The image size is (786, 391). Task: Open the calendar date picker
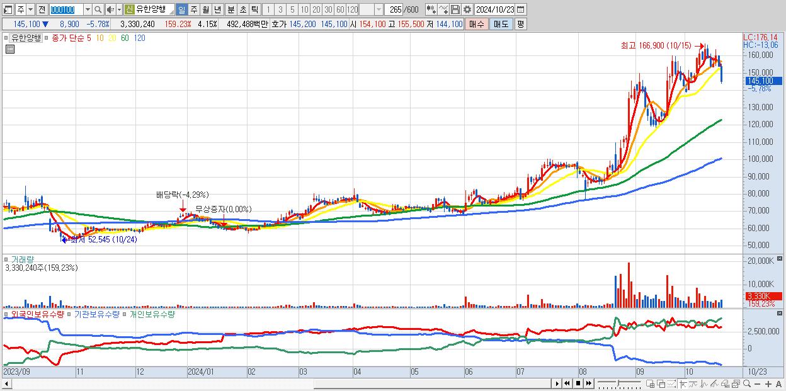(521, 9)
